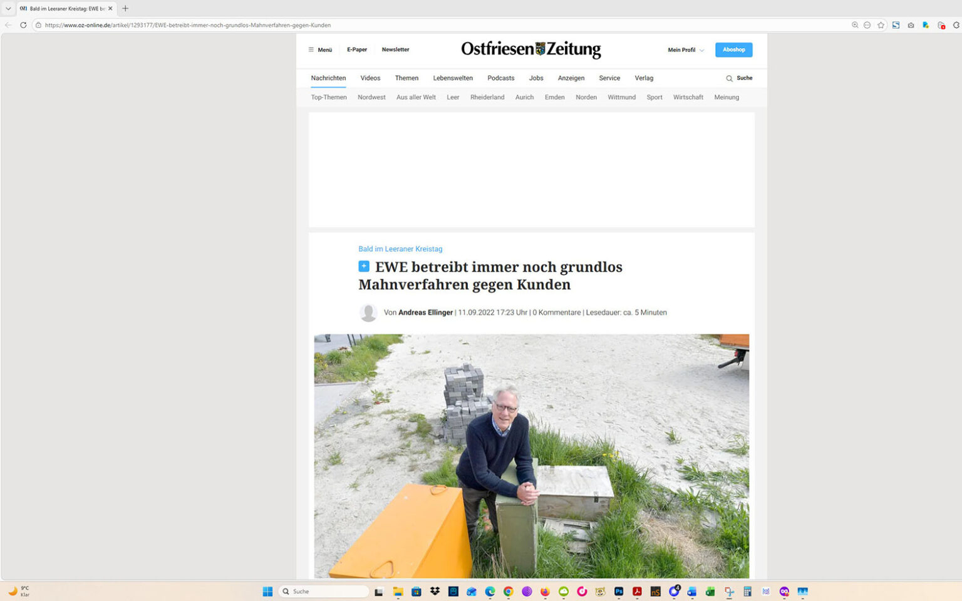Open the browser ellipsis extensions menu
Screen dimensions: 962x601
point(867,25)
